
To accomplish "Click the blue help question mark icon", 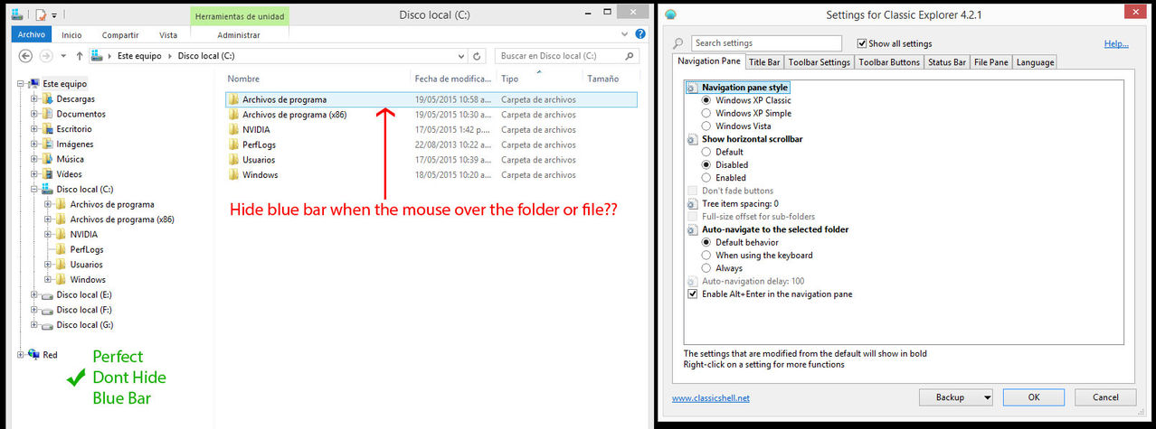I will [640, 35].
